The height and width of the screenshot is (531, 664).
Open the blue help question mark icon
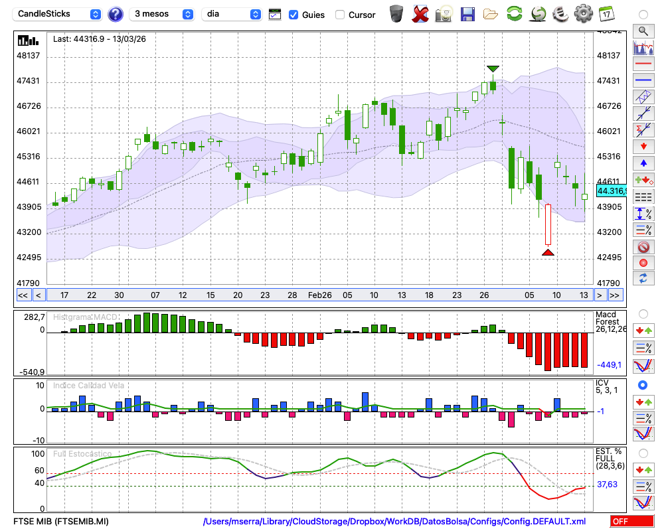pos(115,15)
